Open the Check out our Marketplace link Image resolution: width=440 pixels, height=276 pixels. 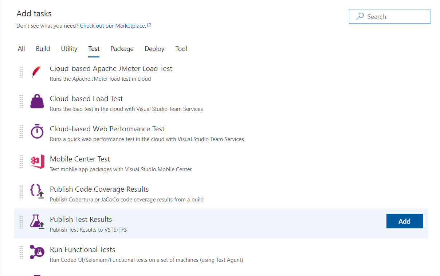[113, 26]
